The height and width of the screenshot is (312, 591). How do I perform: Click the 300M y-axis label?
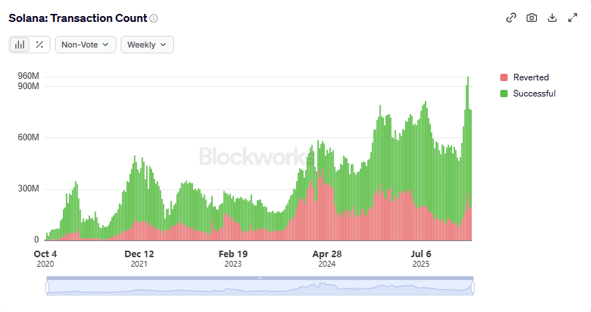coord(29,189)
